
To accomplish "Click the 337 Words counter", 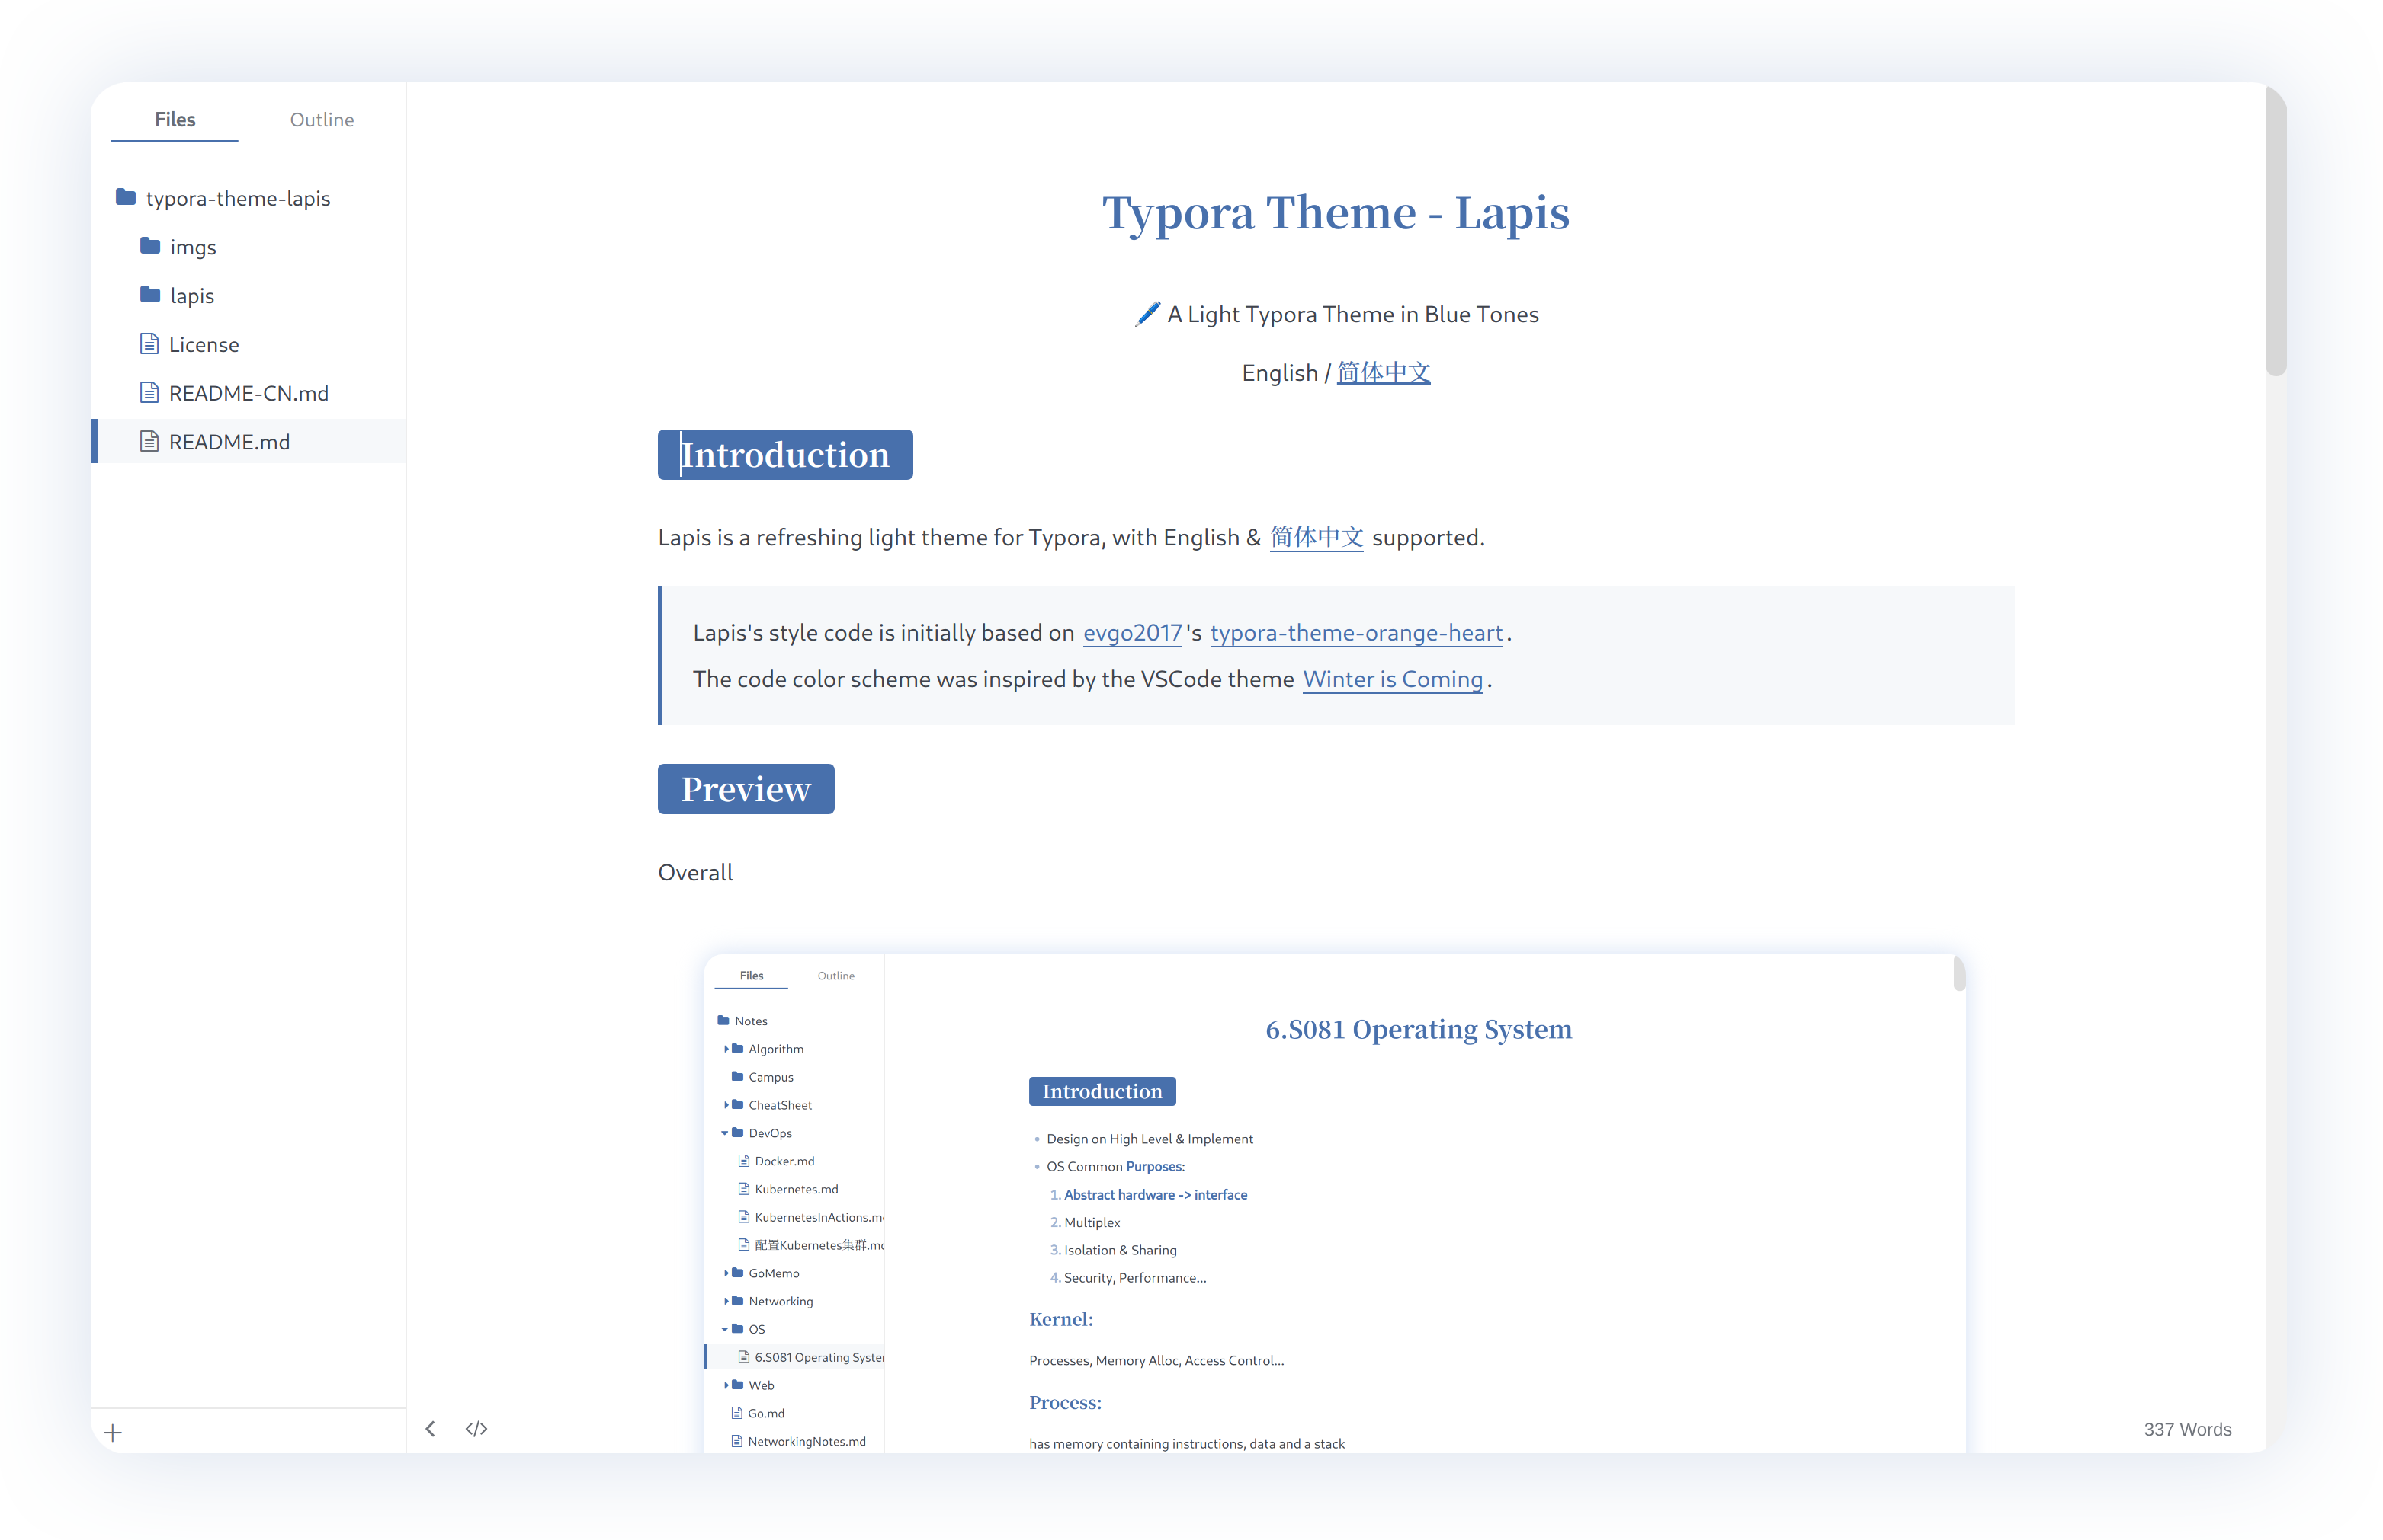I will (2187, 1429).
